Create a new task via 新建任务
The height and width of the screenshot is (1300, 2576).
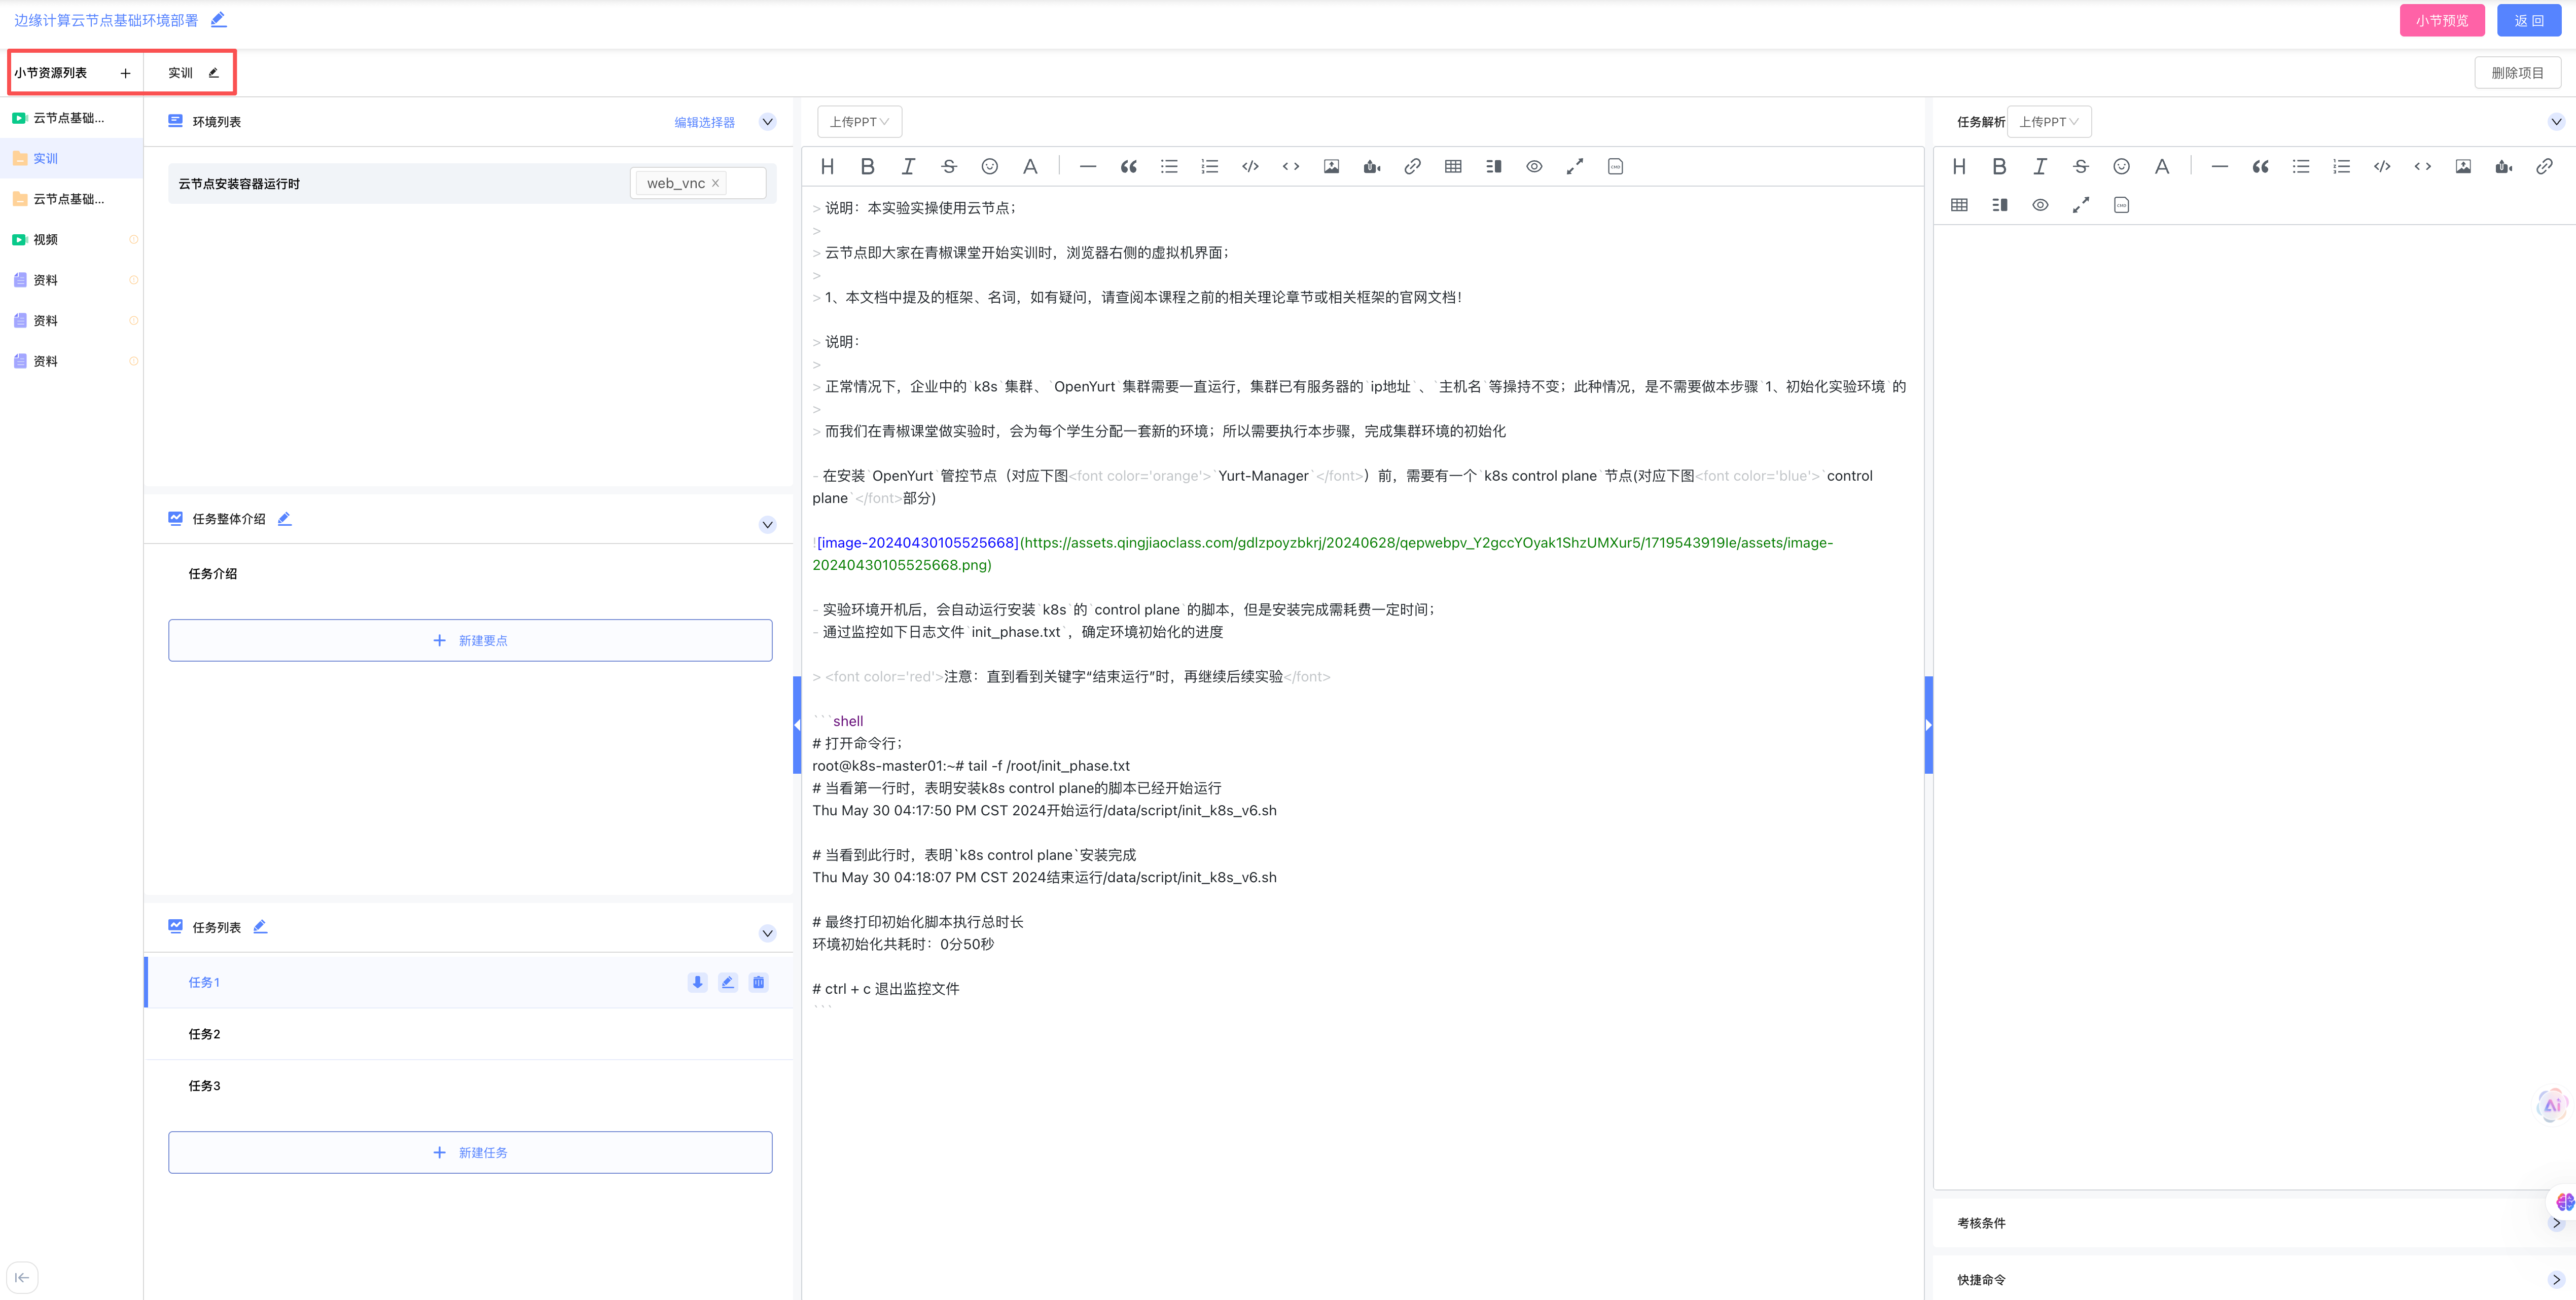click(x=470, y=1152)
